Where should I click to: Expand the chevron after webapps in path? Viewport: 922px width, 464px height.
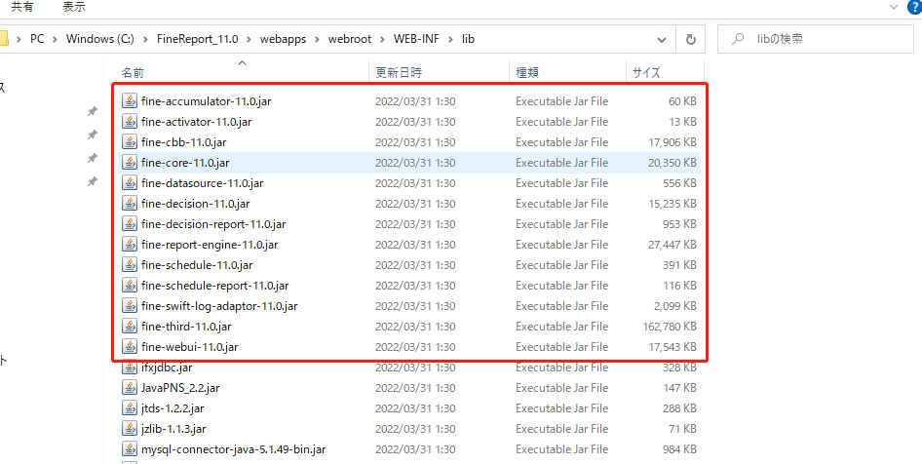[x=317, y=39]
